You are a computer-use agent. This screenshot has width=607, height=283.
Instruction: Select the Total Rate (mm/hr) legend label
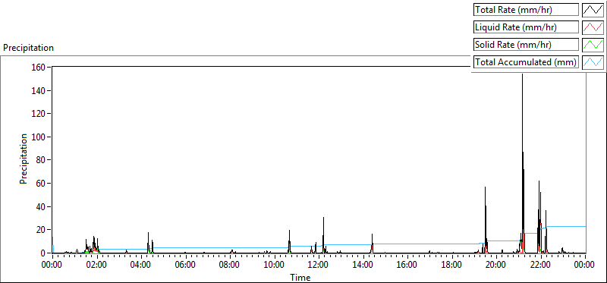point(526,10)
